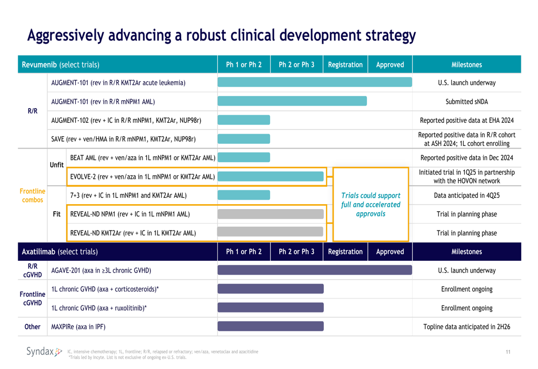
Task: Select the 'Submitted sNDA' milestone
Action: point(466,102)
